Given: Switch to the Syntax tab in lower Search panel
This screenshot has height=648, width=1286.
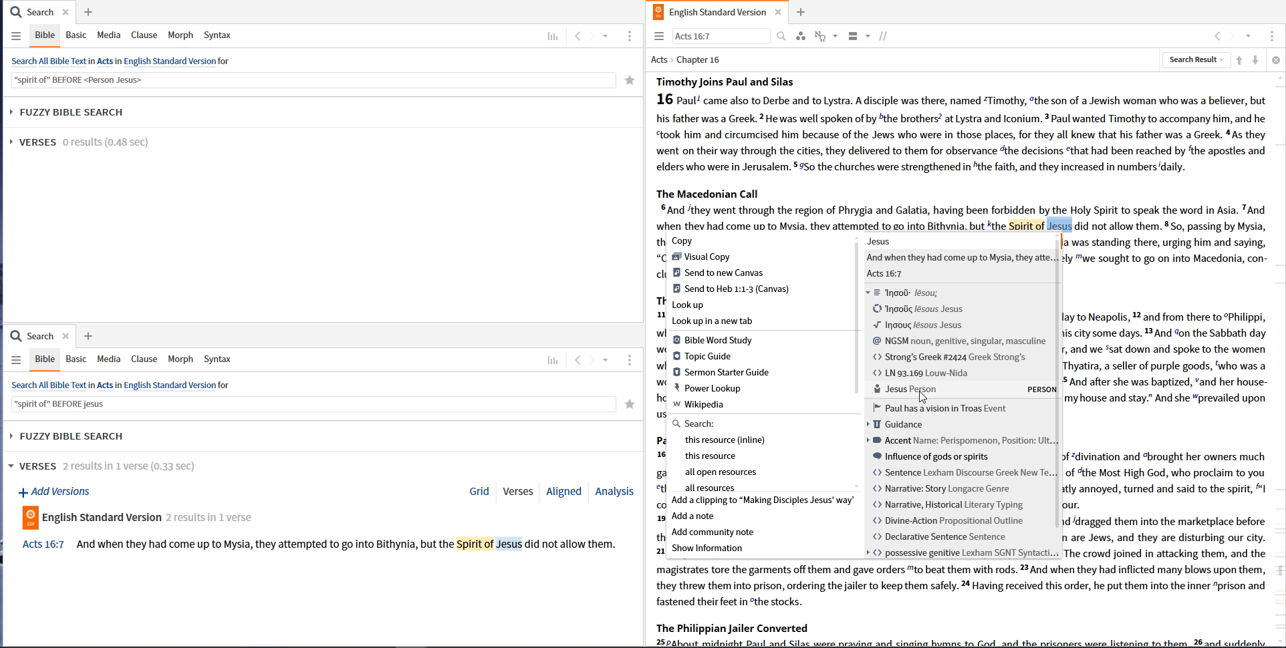Looking at the screenshot, I should (x=217, y=359).
